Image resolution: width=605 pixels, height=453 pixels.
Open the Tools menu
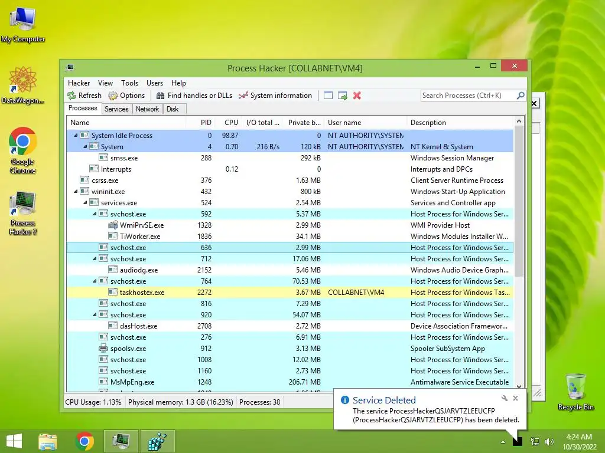129,83
